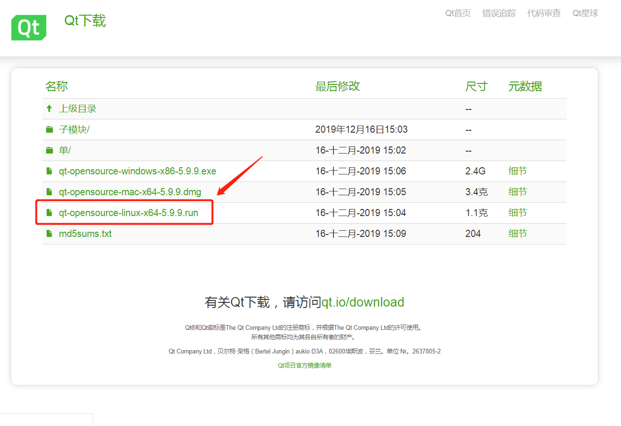Image resolution: width=621 pixels, height=426 pixels.
Task: Download qt-opensource-linux-x64-5.9.9.run
Action: pyautogui.click(x=128, y=212)
